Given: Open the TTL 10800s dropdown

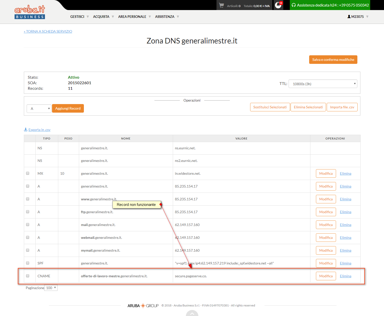Looking at the screenshot, I should tap(323, 84).
